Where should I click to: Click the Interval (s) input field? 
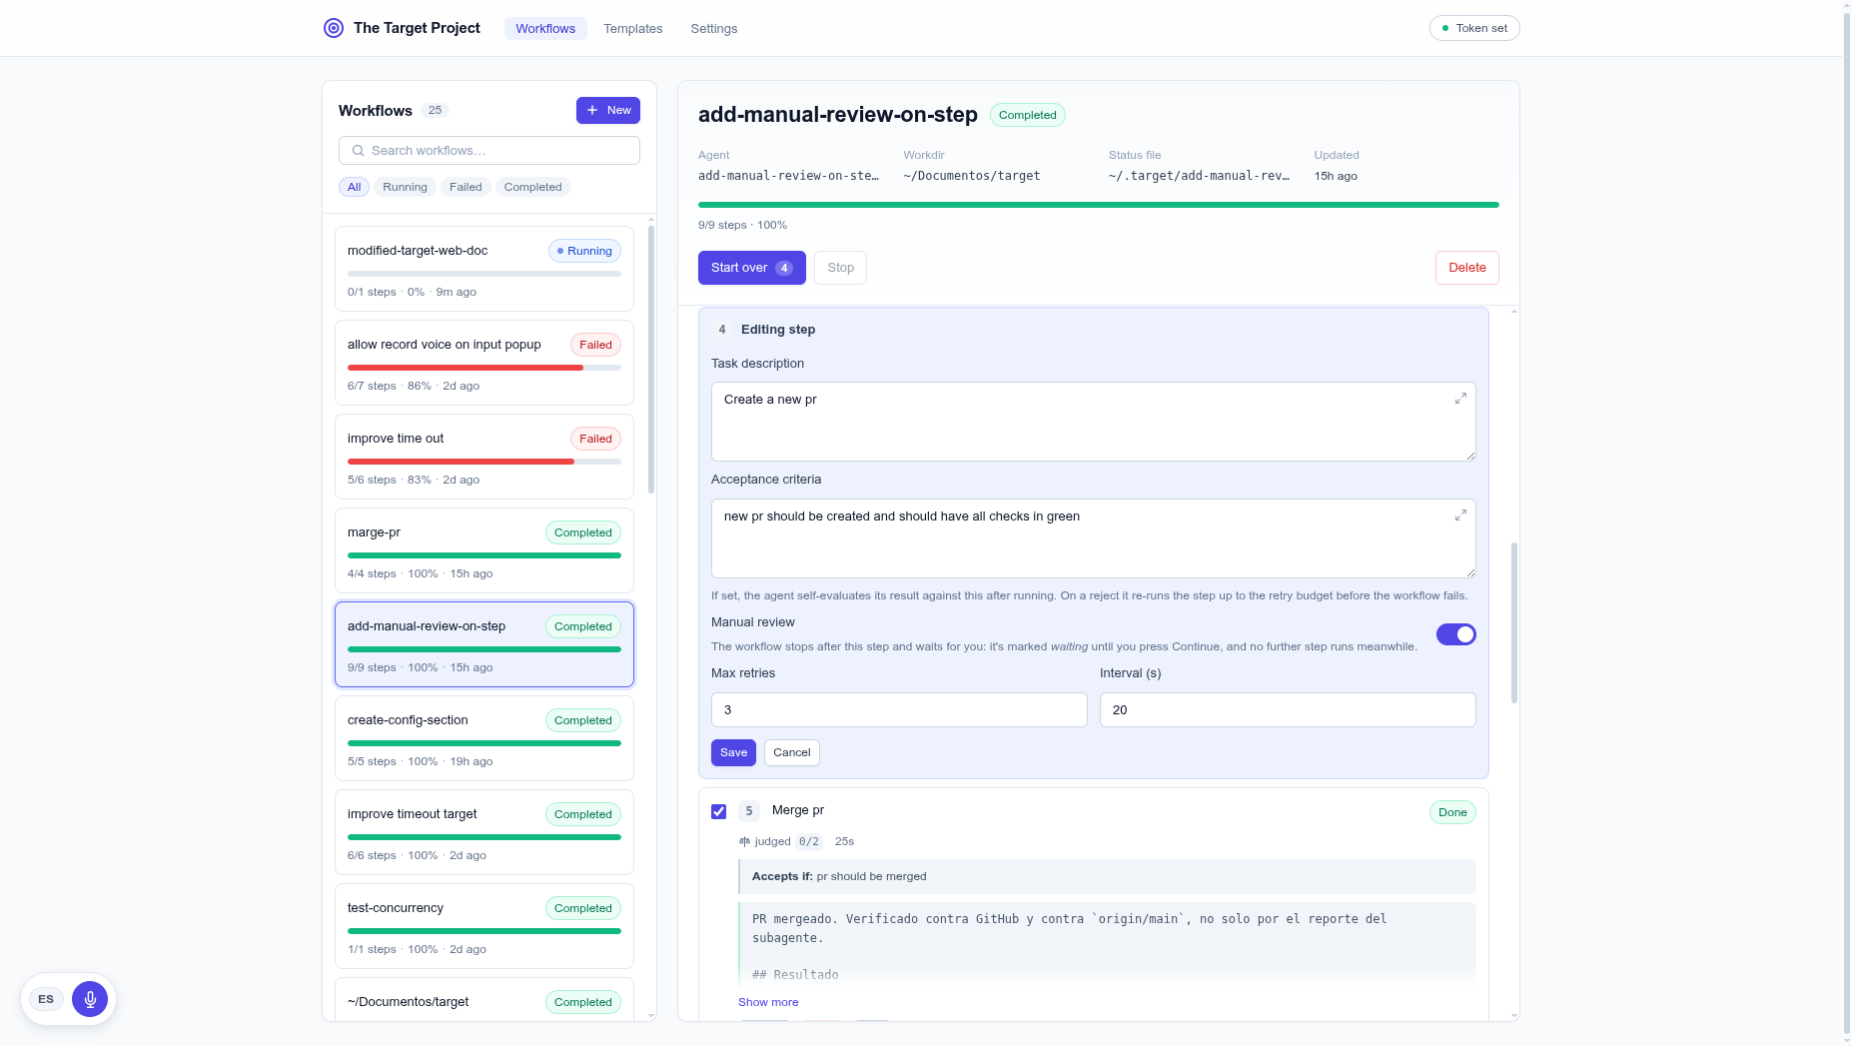point(1288,709)
